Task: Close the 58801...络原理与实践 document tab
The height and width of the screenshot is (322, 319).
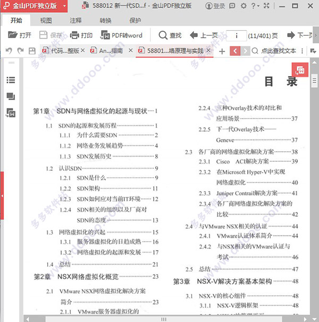Action: point(208,51)
